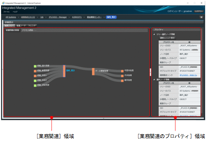Viewport: 208px width, 142px height.
Task: Open the Job breadcrumb link
Action: click(42, 17)
